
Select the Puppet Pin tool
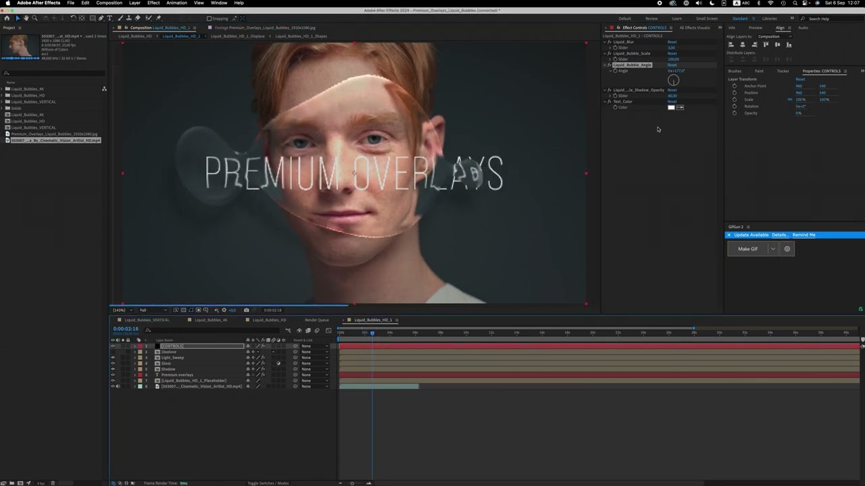click(x=159, y=18)
